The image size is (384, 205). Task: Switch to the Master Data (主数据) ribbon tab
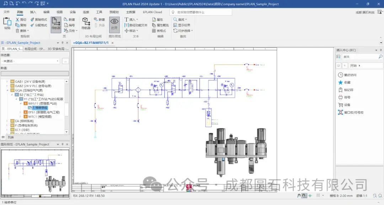tap(130, 12)
